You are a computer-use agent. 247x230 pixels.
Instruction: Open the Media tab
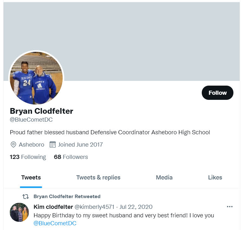click(164, 177)
